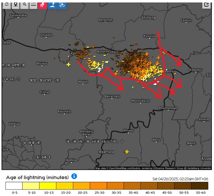Screen dimensions: 214x196
Task: Toggle the CITY labels strikethrough button
Action: point(34,5)
